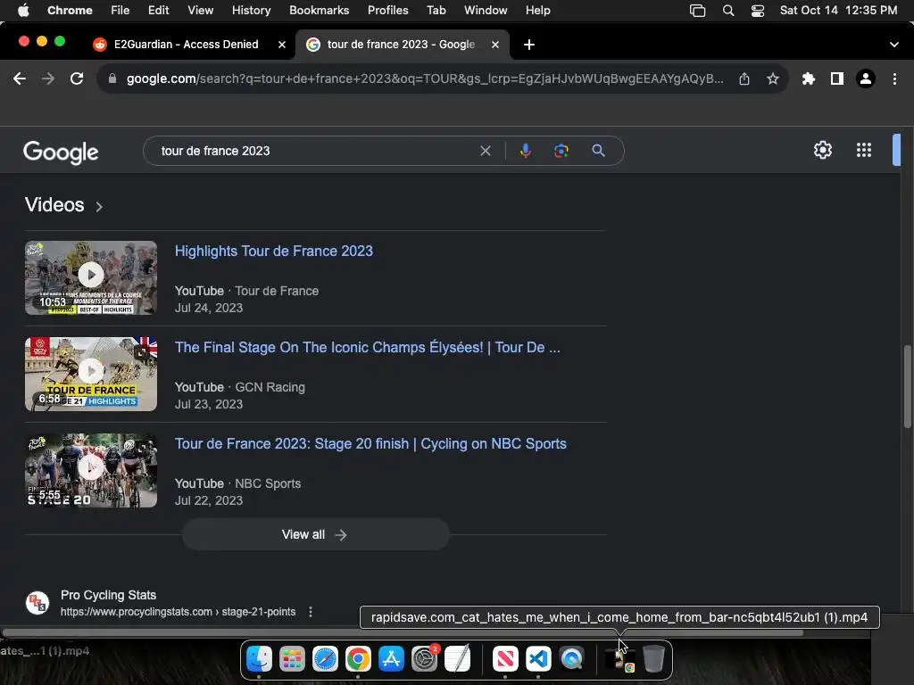Click the padlock site info icon
Viewport: 914px width, 685px height.
(112, 78)
